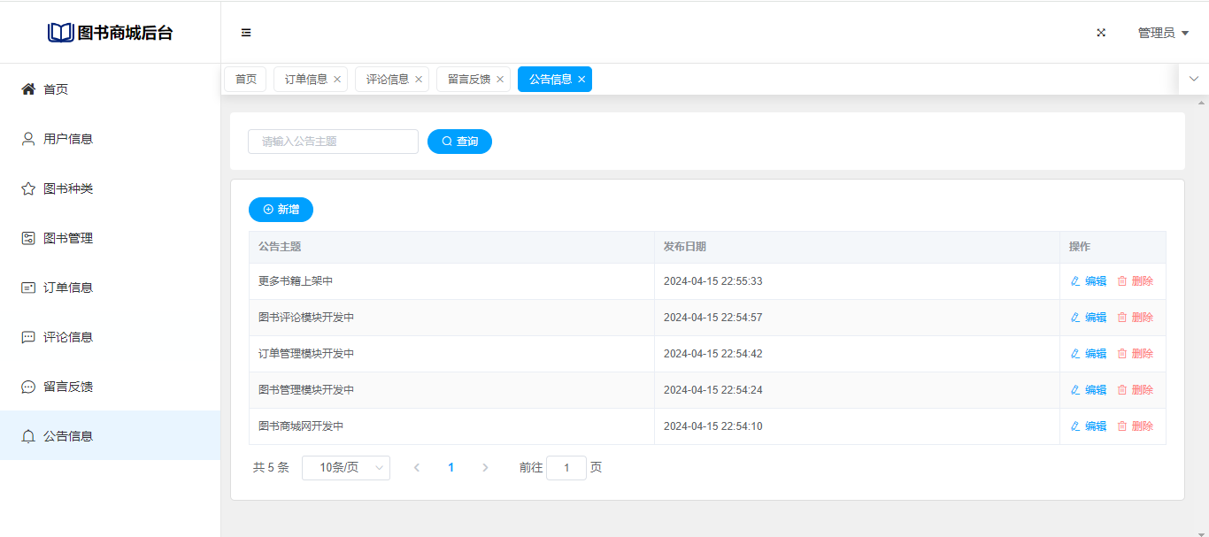Open the 10条/页 page size dropdown
Screen dimensions: 1209x537
click(345, 467)
